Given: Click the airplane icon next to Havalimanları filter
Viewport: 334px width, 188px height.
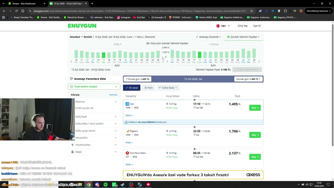Looking at the screenshot, I should pyautogui.click(x=73, y=145).
